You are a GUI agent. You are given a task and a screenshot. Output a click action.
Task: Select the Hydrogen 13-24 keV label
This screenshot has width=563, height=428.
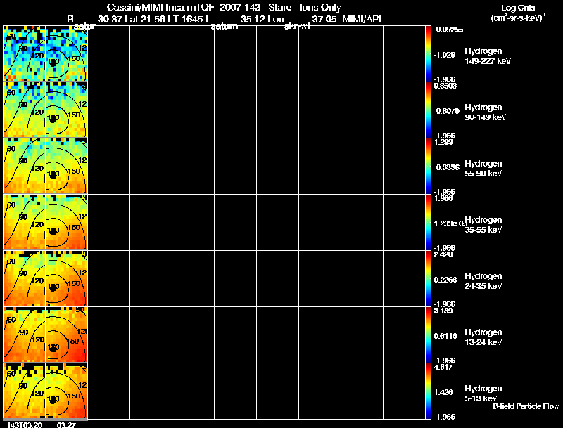pyautogui.click(x=483, y=337)
